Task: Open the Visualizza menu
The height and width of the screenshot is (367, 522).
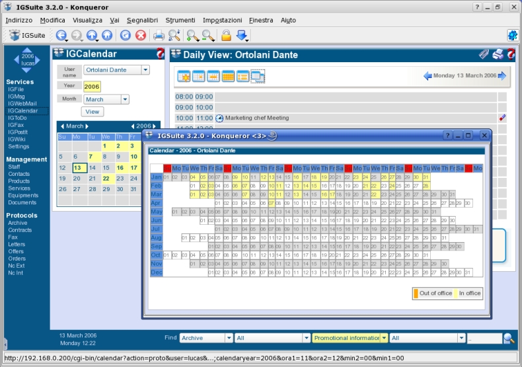Action: pyautogui.click(x=88, y=20)
